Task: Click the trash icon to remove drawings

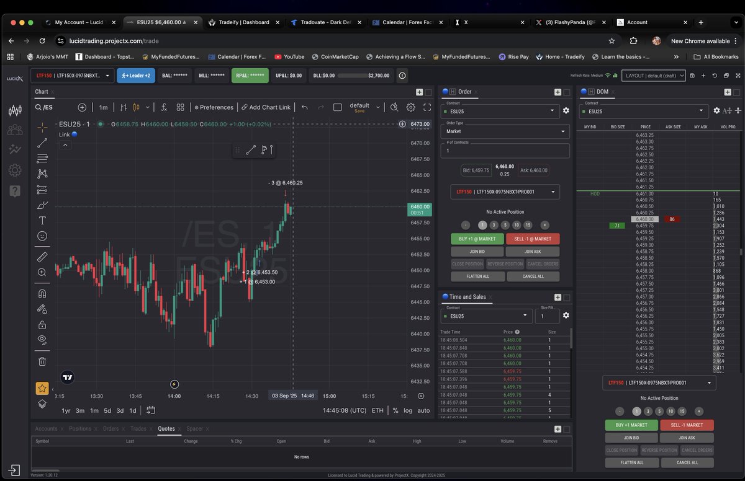Action: point(42,361)
